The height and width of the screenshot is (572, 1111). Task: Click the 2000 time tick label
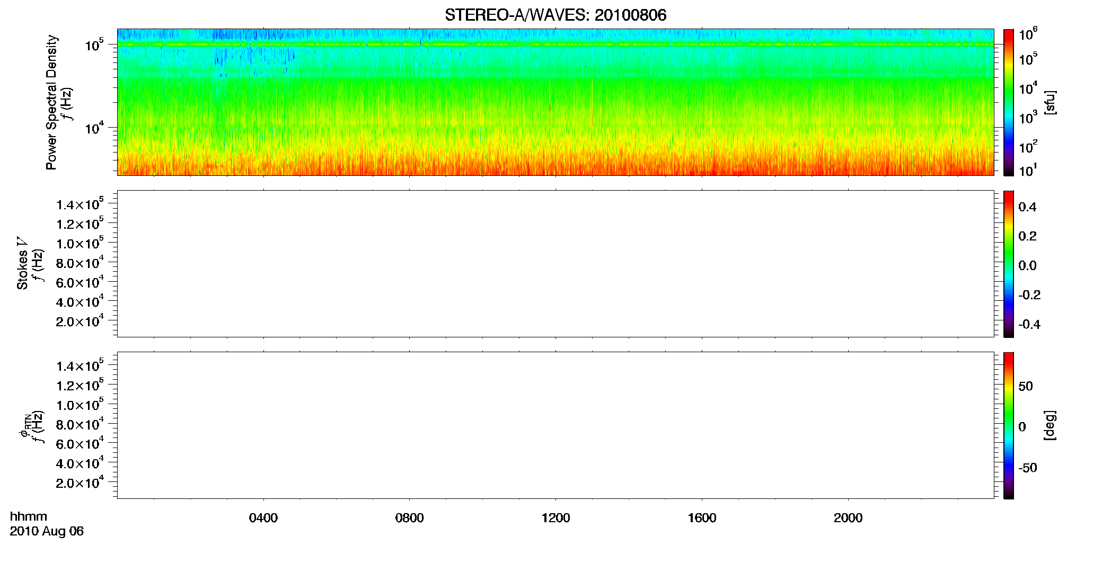848,518
